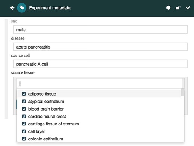Click the disease field showing acute pancreatitis
The height and width of the screenshot is (146, 194).
click(100, 47)
